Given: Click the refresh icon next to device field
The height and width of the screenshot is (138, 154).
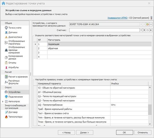Looking at the screenshot, I should tap(148, 24).
